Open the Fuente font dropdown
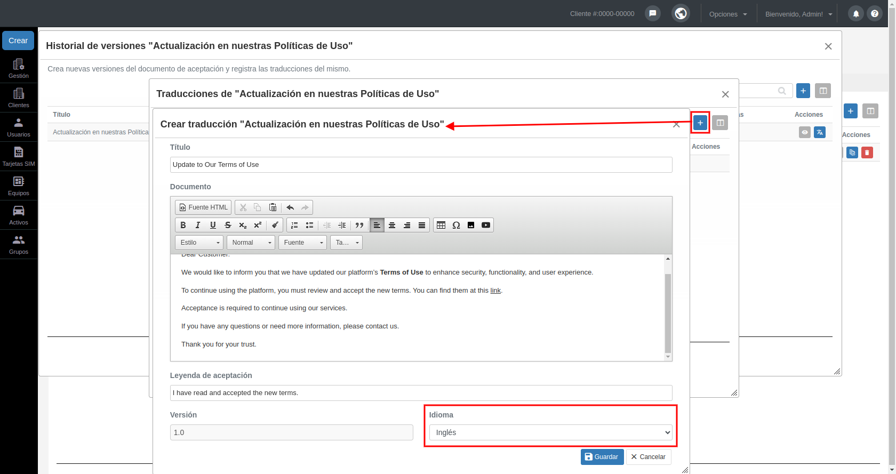The image size is (896, 474). tap(303, 243)
